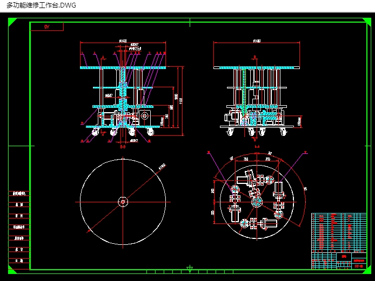
Task: Open the parts list title block table
Action: tap(339, 241)
